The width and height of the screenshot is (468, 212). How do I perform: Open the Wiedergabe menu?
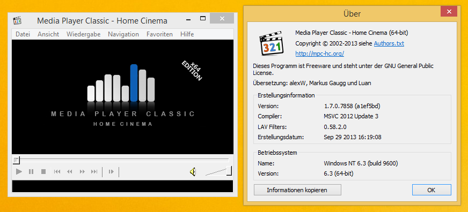pyautogui.click(x=84, y=34)
